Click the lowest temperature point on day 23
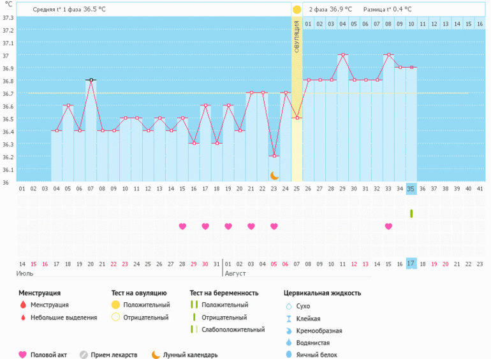Image resolution: width=491 pixels, height=359 pixels. (x=274, y=156)
